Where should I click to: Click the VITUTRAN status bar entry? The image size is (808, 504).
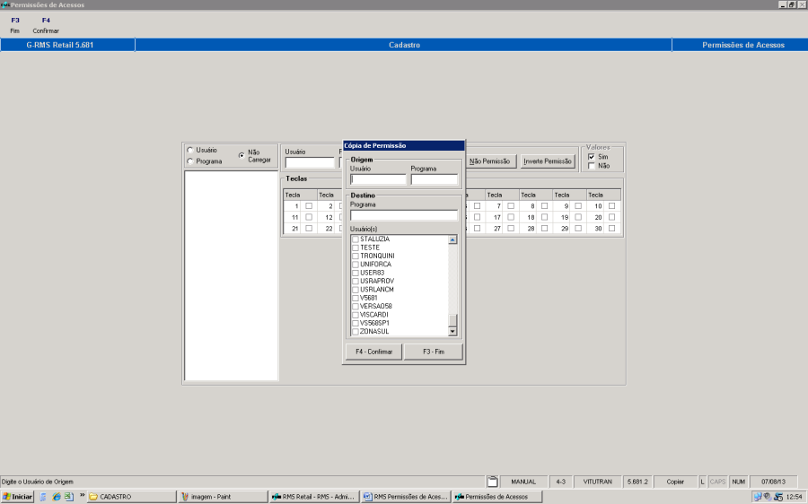[x=598, y=482]
